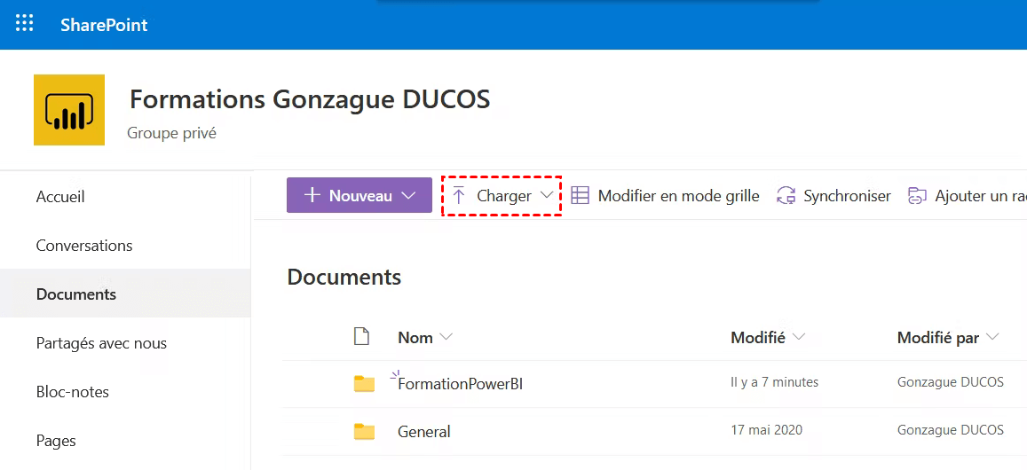Click the upload arrow icon beside Charger
Viewport: 1027px width, 470px height.
click(458, 196)
